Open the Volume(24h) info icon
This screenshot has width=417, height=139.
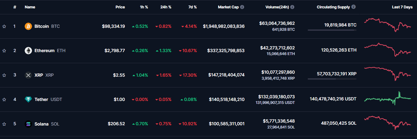pyautogui.click(x=293, y=7)
